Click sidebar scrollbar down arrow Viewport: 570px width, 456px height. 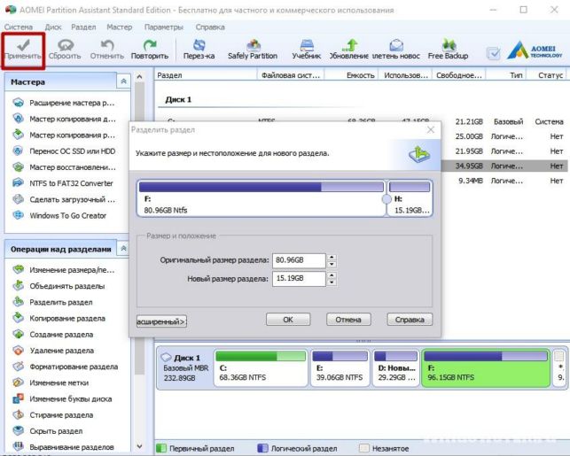(x=139, y=446)
